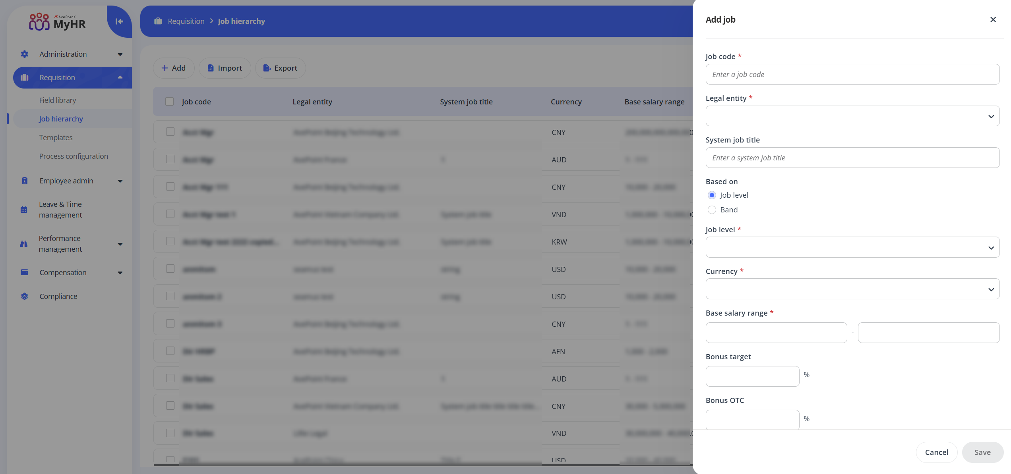Screen dimensions: 1011x474
Task: Click the AFN currency cell
Action: coord(558,351)
